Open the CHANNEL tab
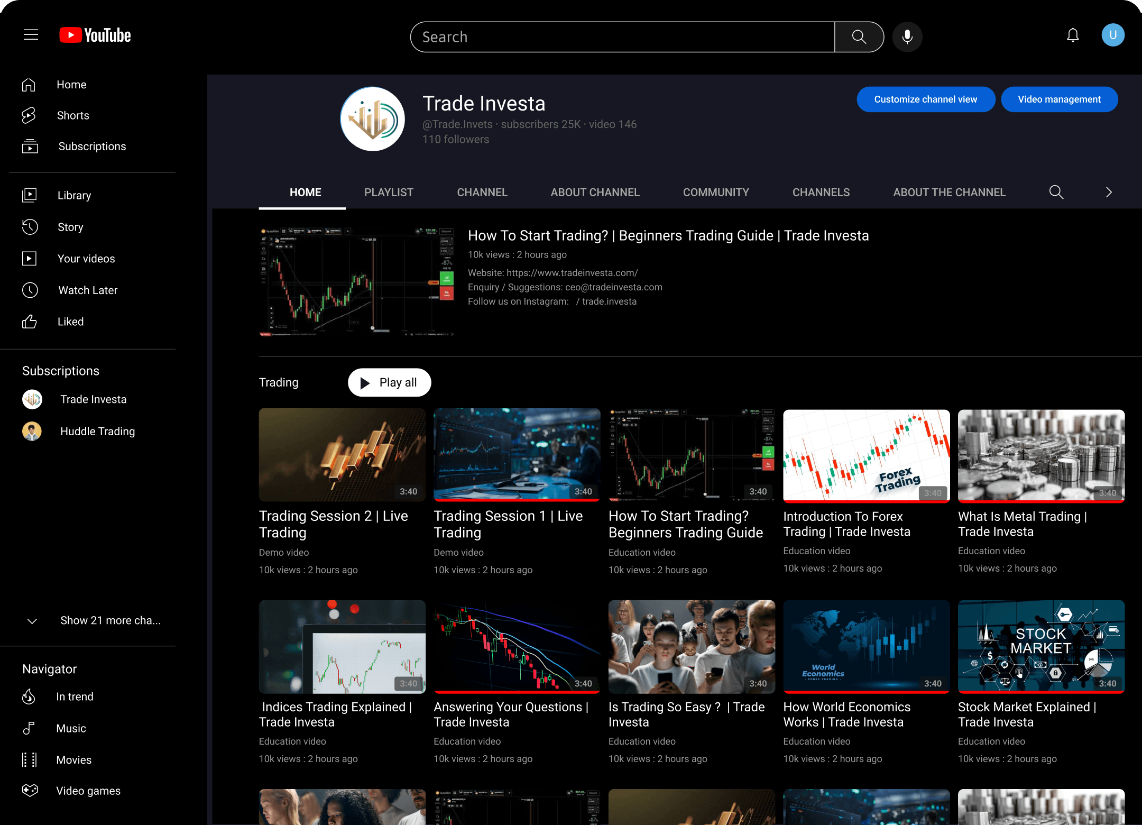Screen dimensions: 1142x825 point(482,192)
